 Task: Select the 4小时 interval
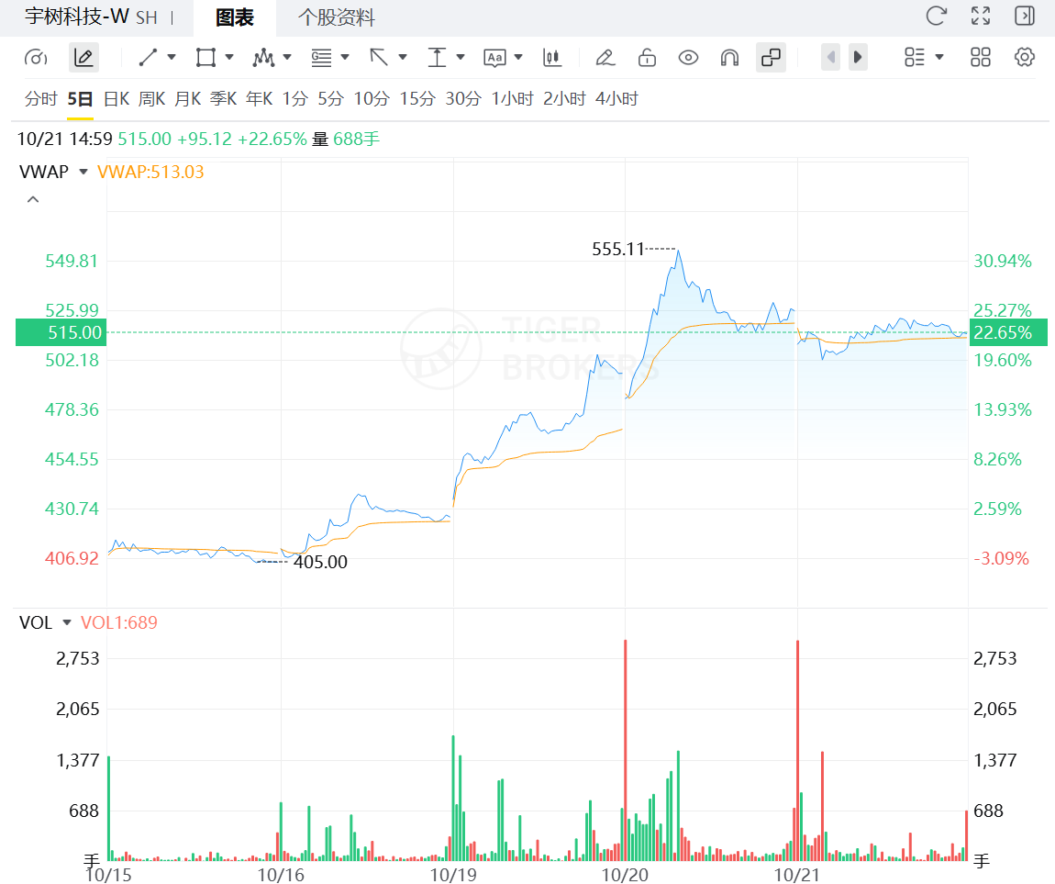click(617, 99)
